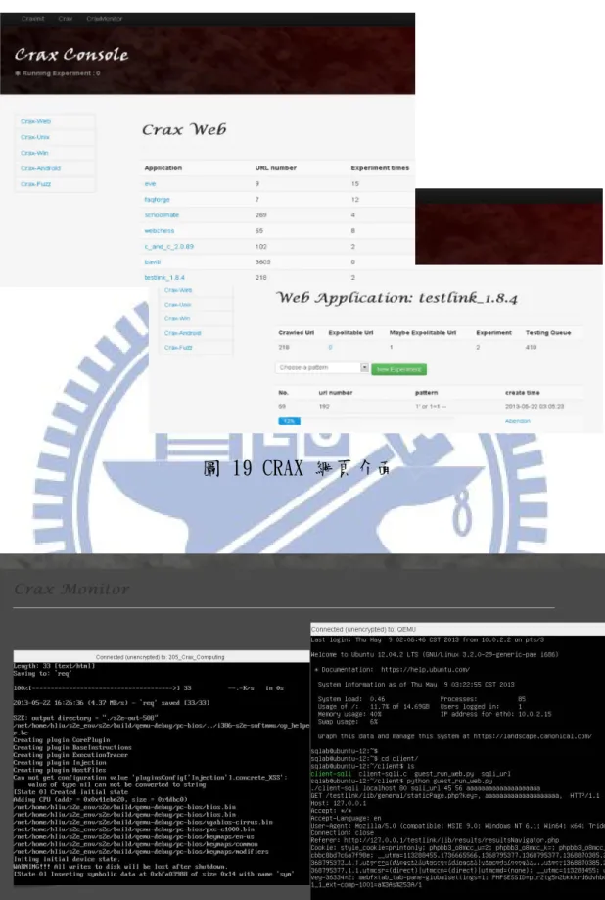Open the schoolmate application link

tap(162, 214)
